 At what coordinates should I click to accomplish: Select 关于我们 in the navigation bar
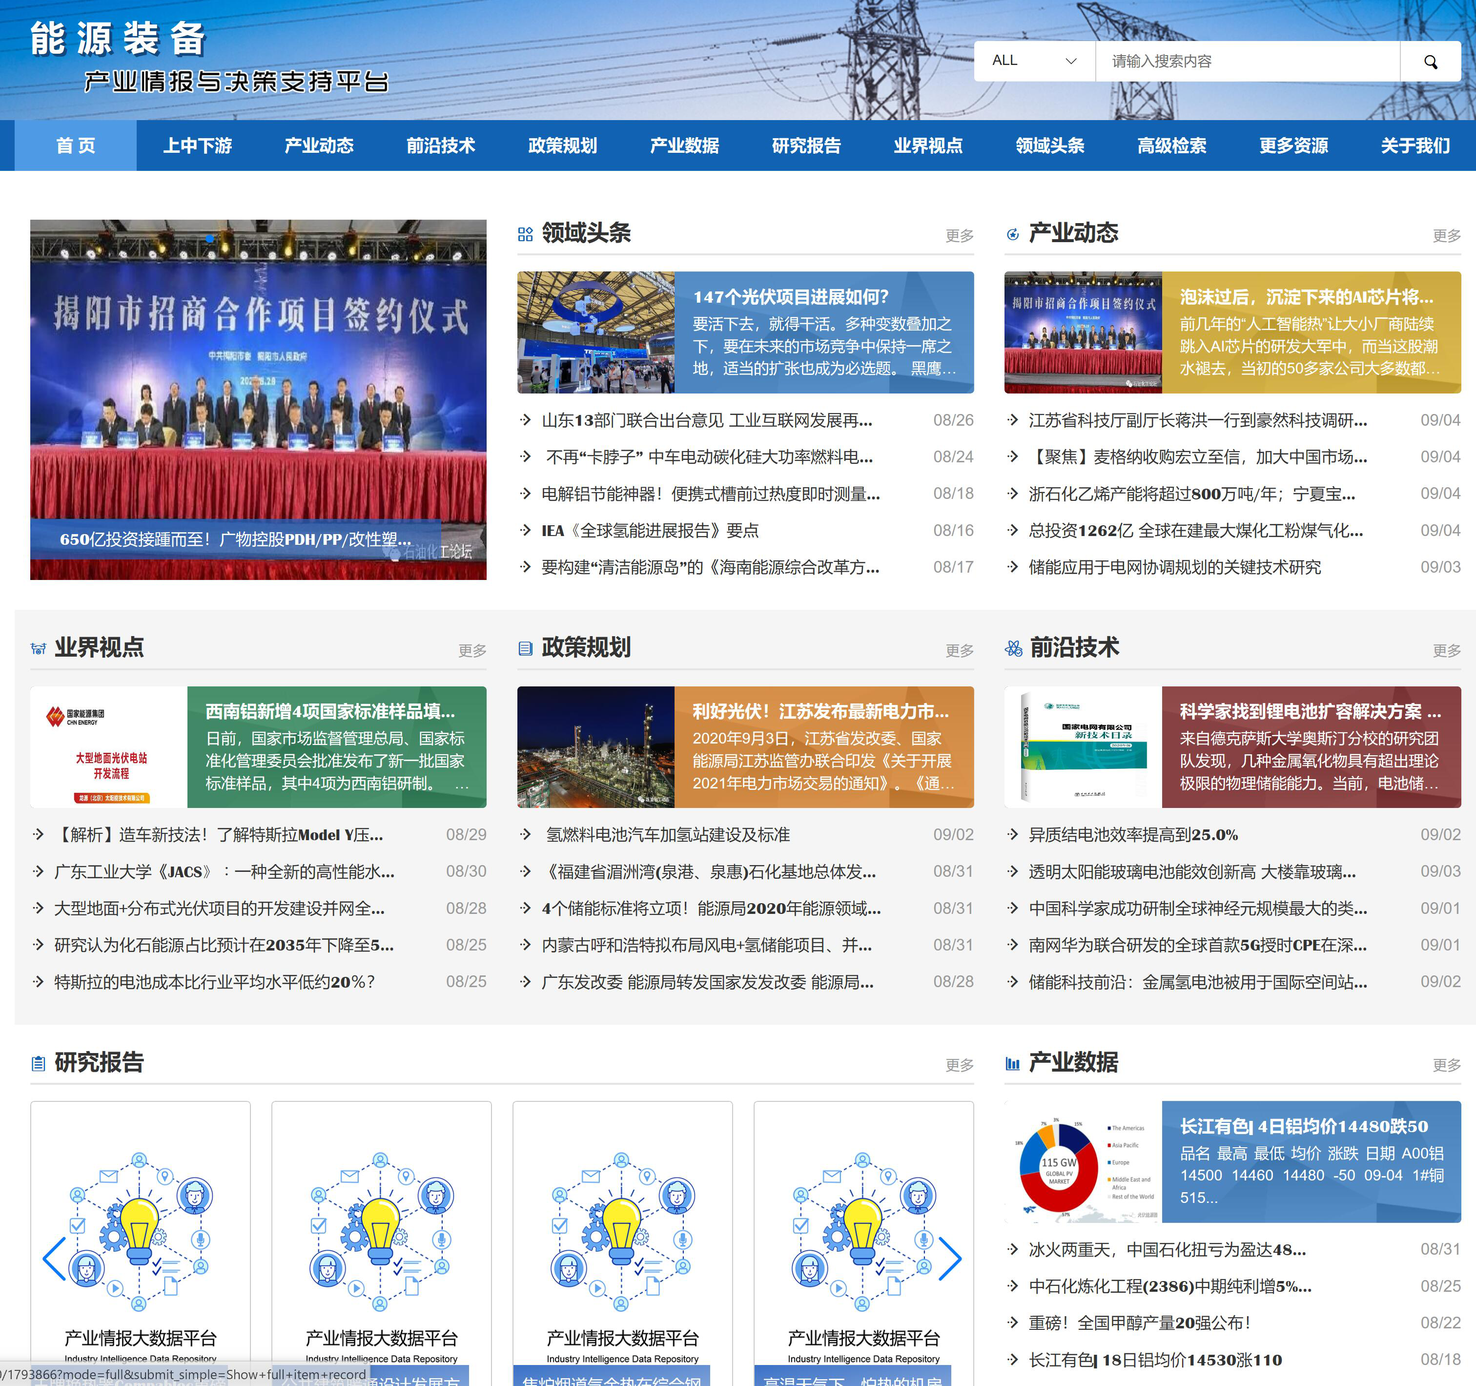click(1414, 145)
